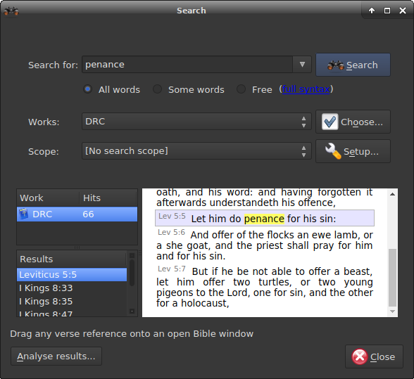Click the blue Bible icon beside DRC

pos(24,214)
